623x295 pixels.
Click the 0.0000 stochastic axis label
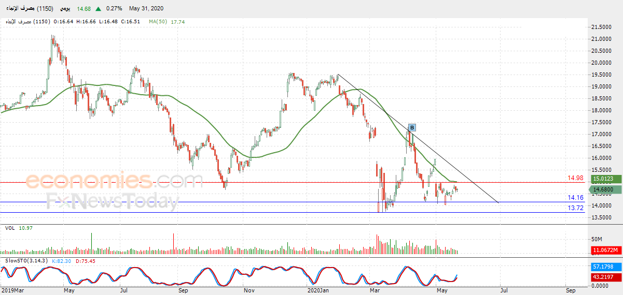pos(600,285)
